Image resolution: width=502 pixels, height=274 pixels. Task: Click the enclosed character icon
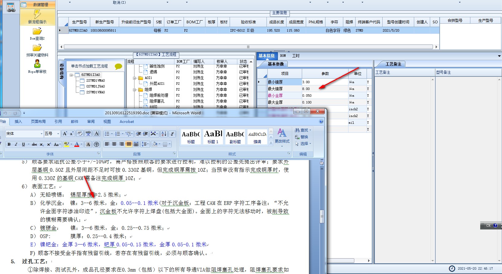pyautogui.click(x=96, y=144)
